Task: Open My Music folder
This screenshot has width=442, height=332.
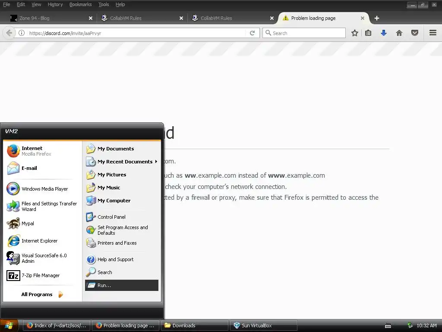Action: point(121,188)
